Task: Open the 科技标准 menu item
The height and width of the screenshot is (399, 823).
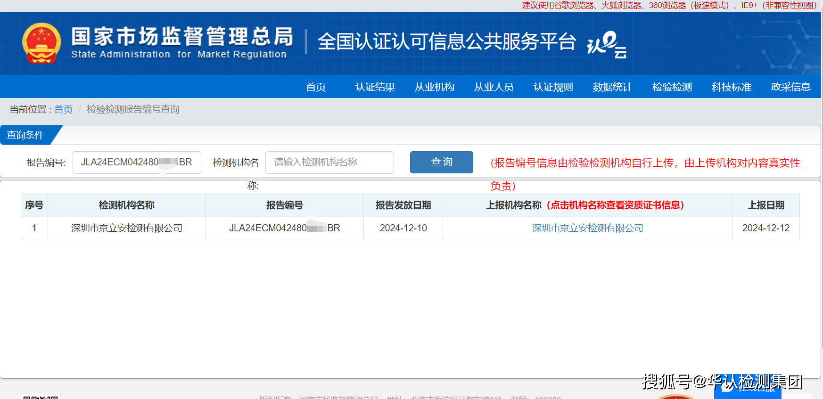Action: pos(732,87)
